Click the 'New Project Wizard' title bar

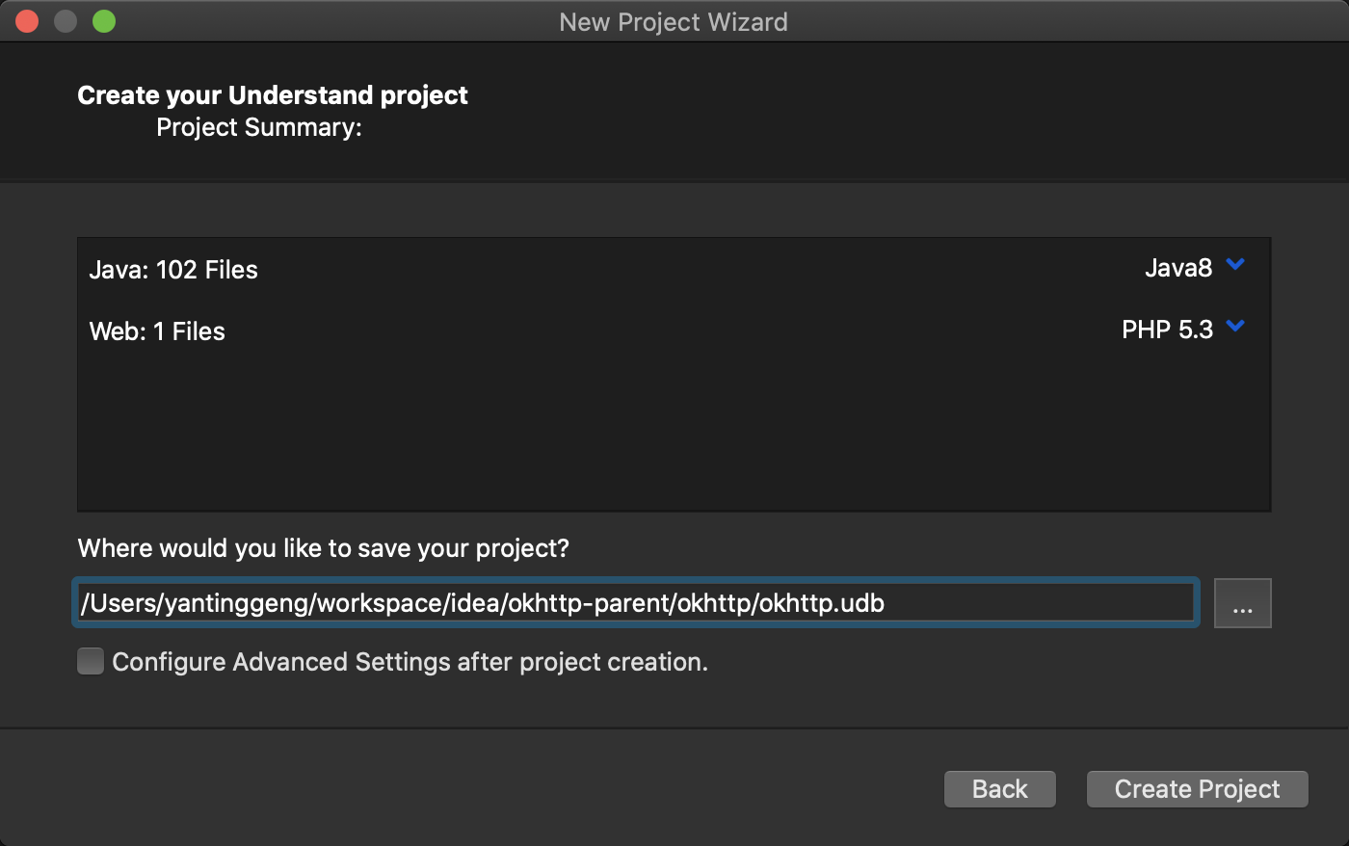point(674,21)
